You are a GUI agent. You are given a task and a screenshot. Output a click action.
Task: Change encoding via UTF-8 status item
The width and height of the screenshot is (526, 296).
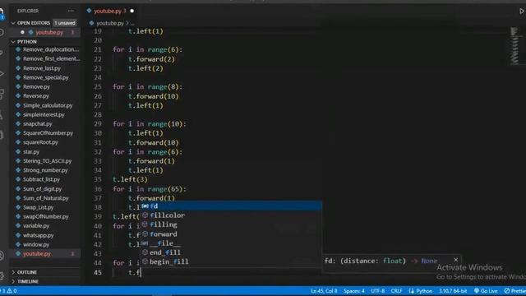click(377, 291)
